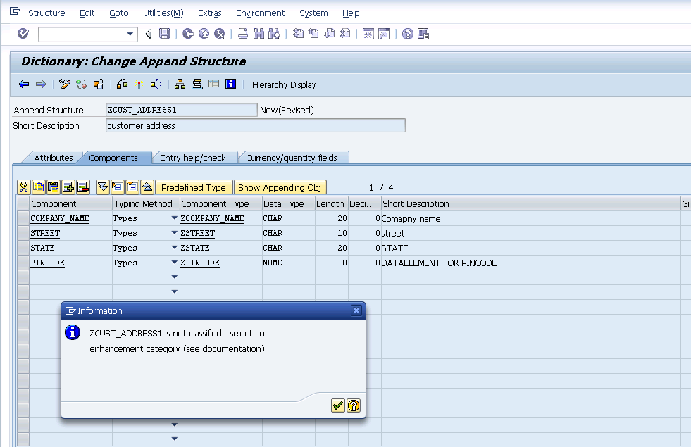This screenshot has height=447, width=691.
Task: Click the Save icon in the toolbar
Action: pyautogui.click(x=164, y=33)
